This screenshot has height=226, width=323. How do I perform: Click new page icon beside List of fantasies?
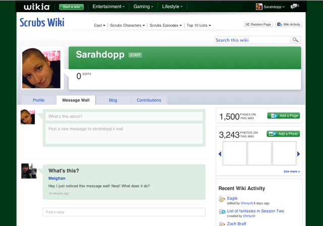222,211
